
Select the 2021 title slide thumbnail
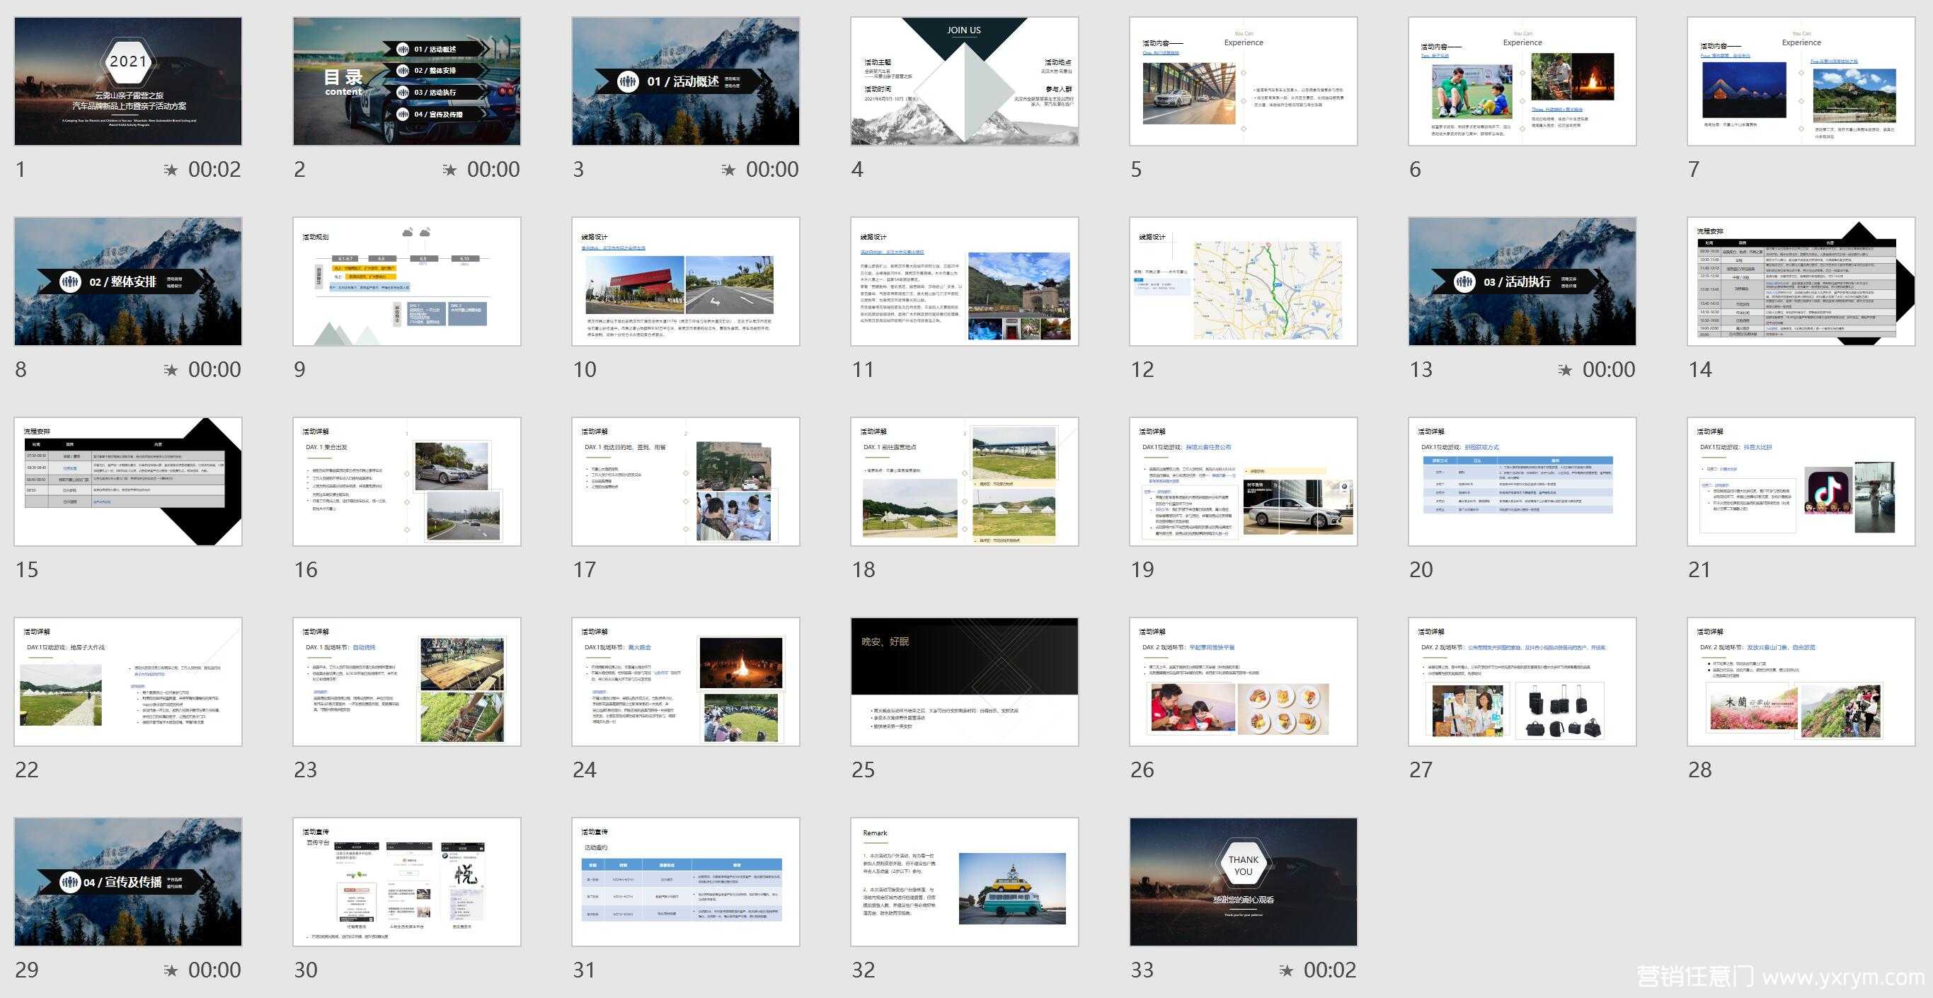coord(128,81)
